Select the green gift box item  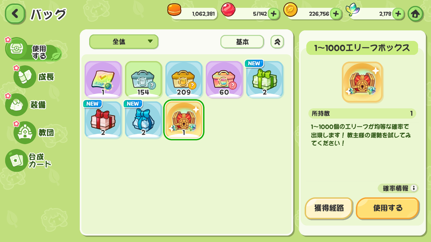coord(265,79)
